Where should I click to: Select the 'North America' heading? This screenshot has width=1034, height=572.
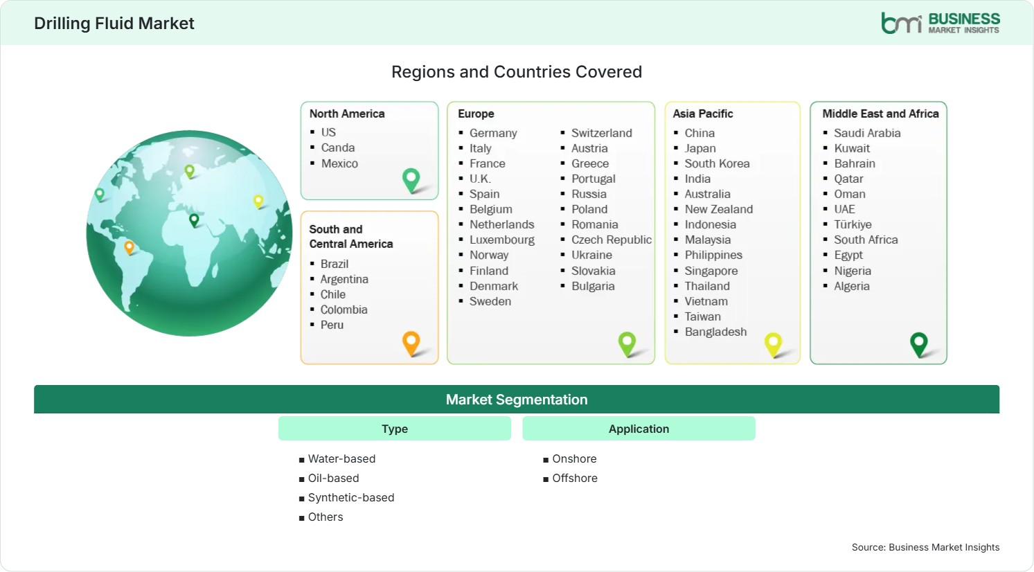(347, 114)
